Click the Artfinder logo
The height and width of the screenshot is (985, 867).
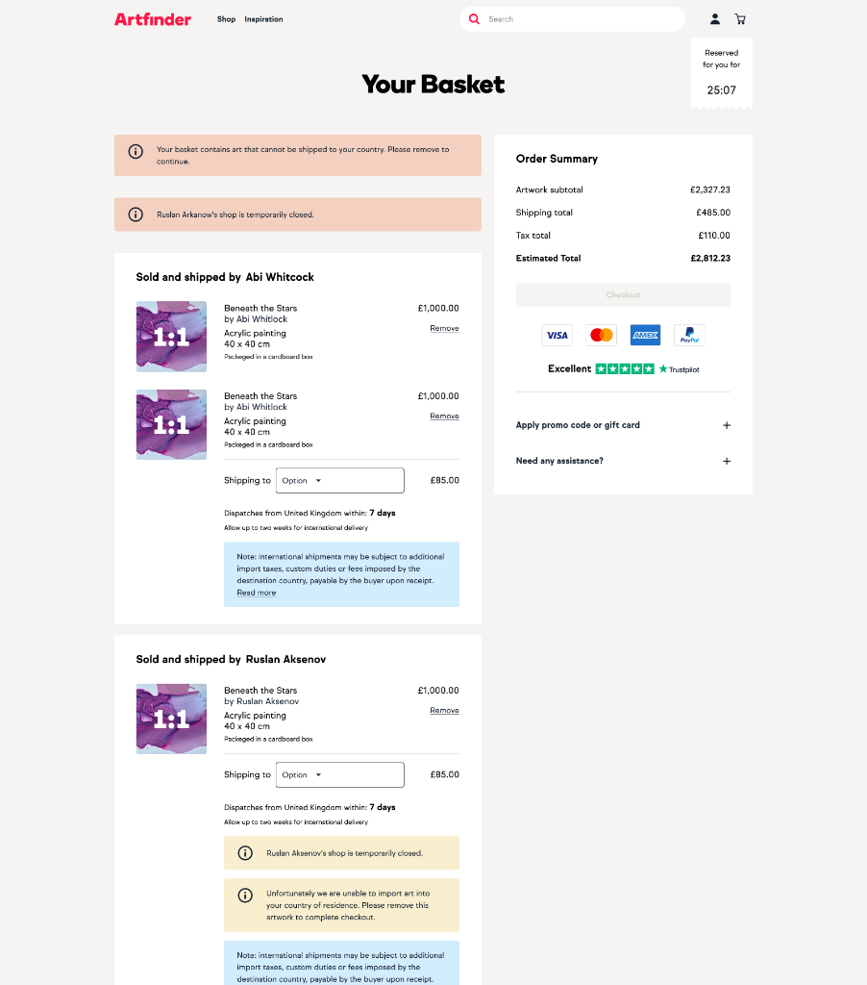(x=152, y=19)
